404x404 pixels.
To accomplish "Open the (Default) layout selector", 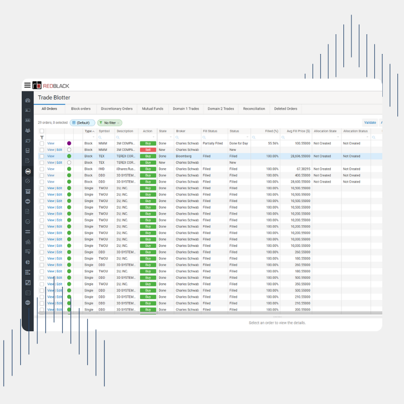I will coord(82,123).
